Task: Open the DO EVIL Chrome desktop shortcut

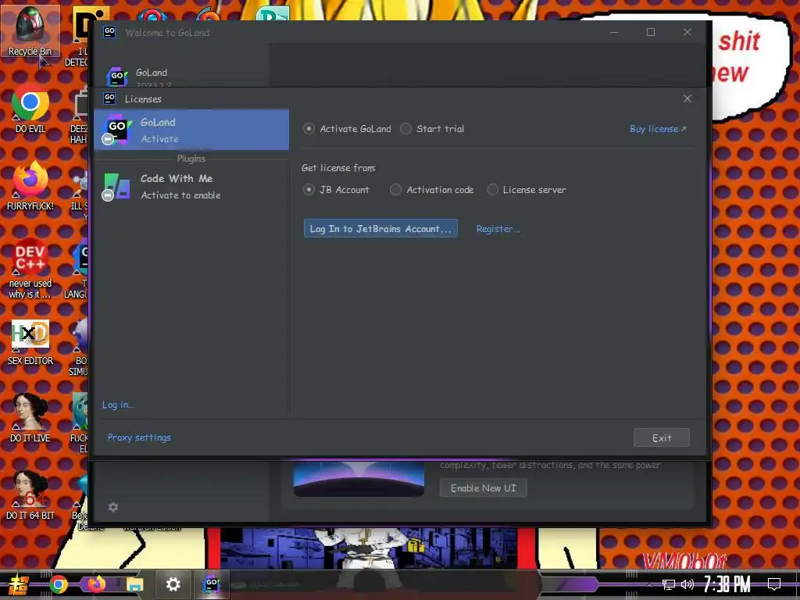Action: pos(30,109)
